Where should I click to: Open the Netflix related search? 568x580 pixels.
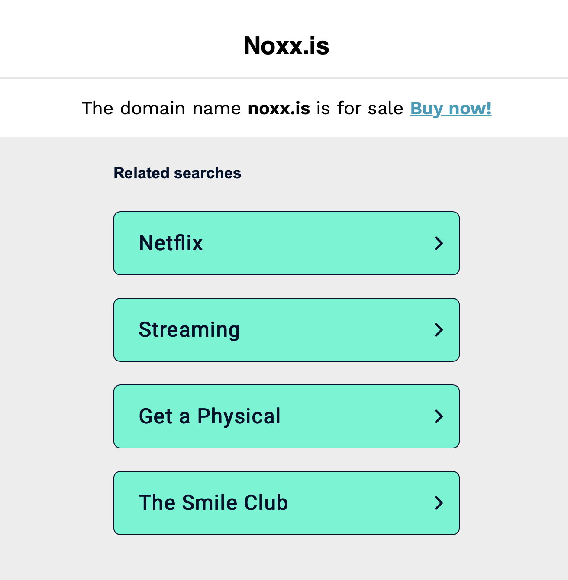pos(286,243)
